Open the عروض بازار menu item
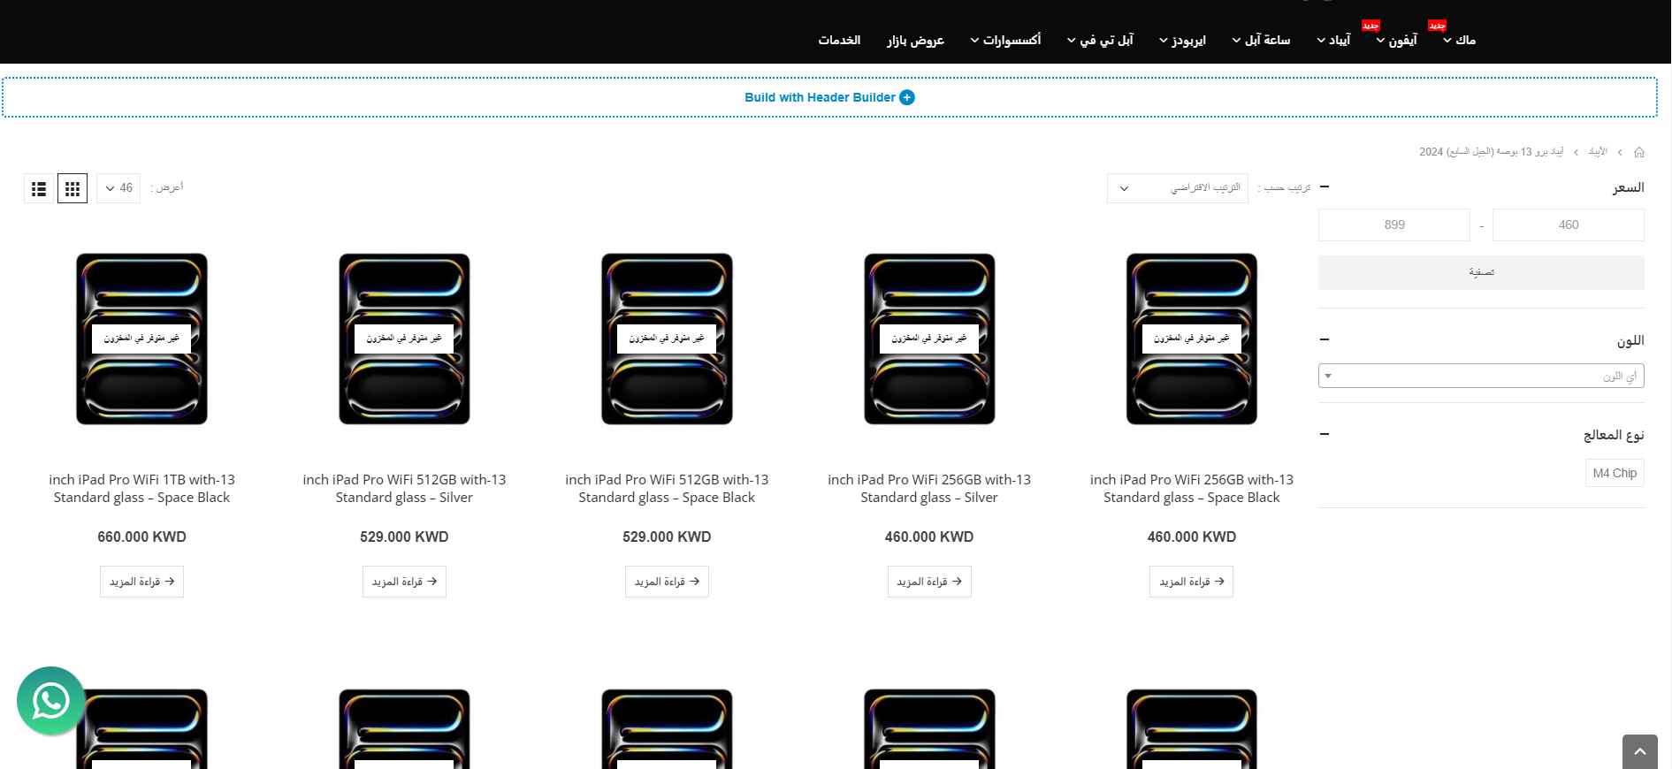This screenshot has width=1672, height=769. (x=916, y=40)
